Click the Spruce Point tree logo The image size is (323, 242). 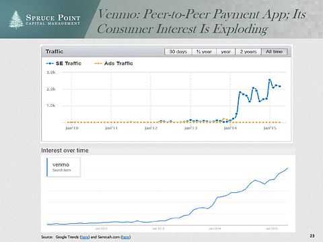point(16,19)
